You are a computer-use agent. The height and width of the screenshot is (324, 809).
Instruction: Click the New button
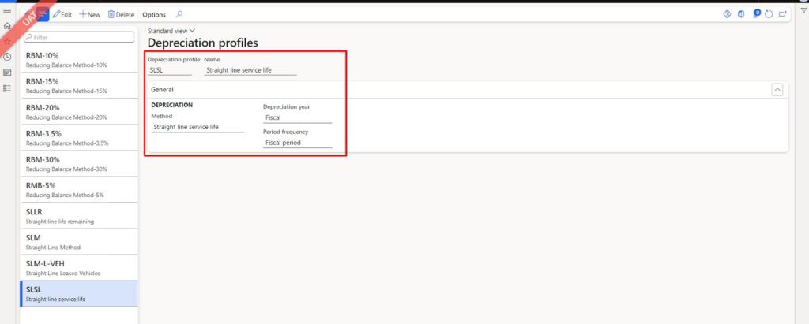pos(89,14)
